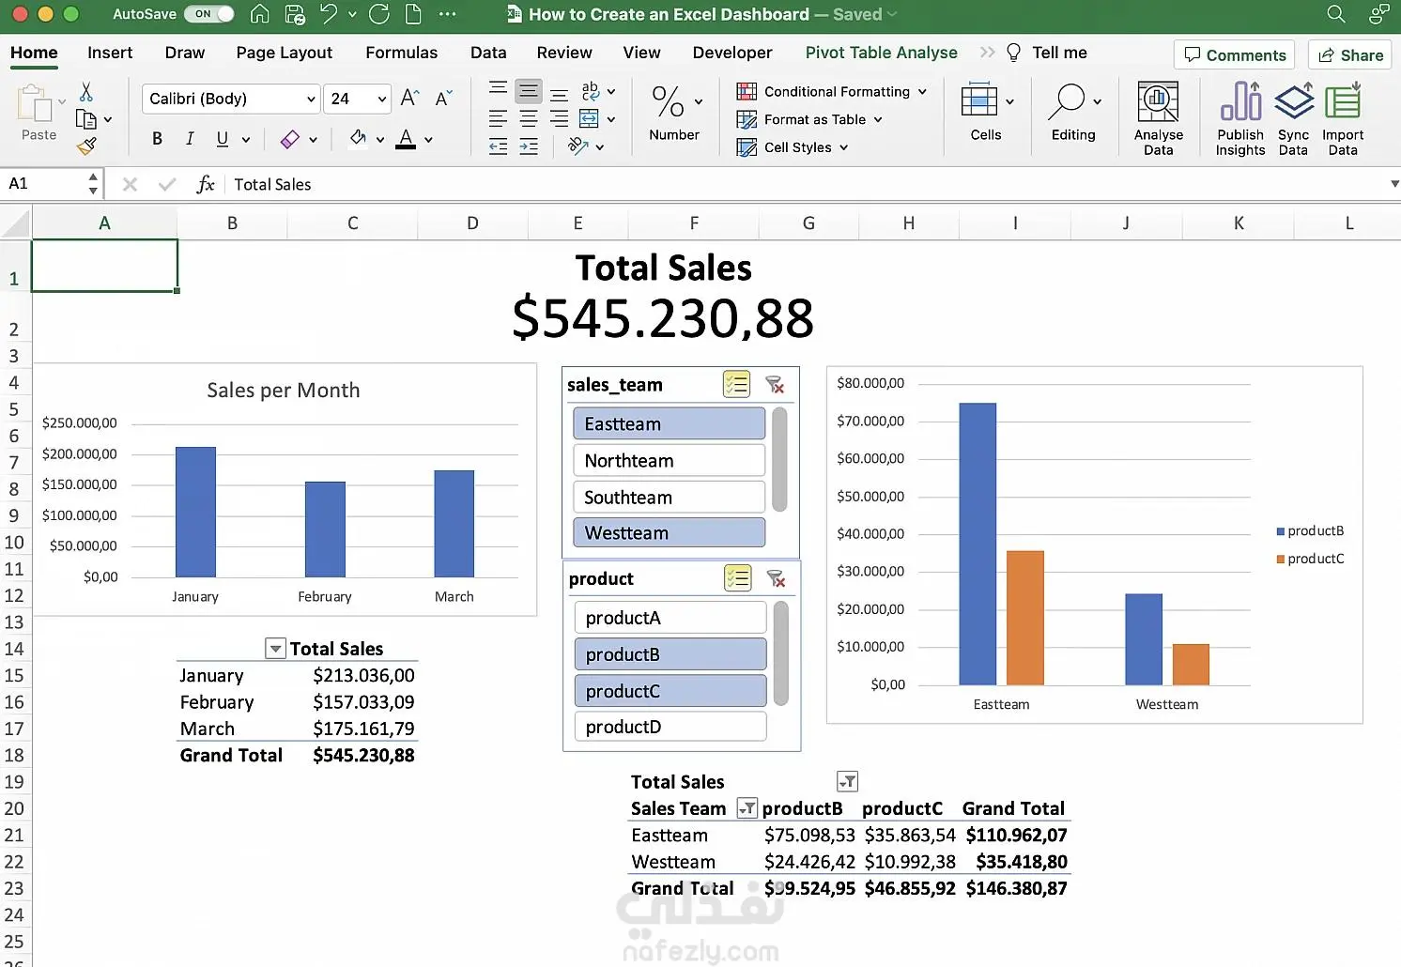The width and height of the screenshot is (1401, 967).
Task: Clear the sales_team slicer filter
Action: click(x=775, y=385)
